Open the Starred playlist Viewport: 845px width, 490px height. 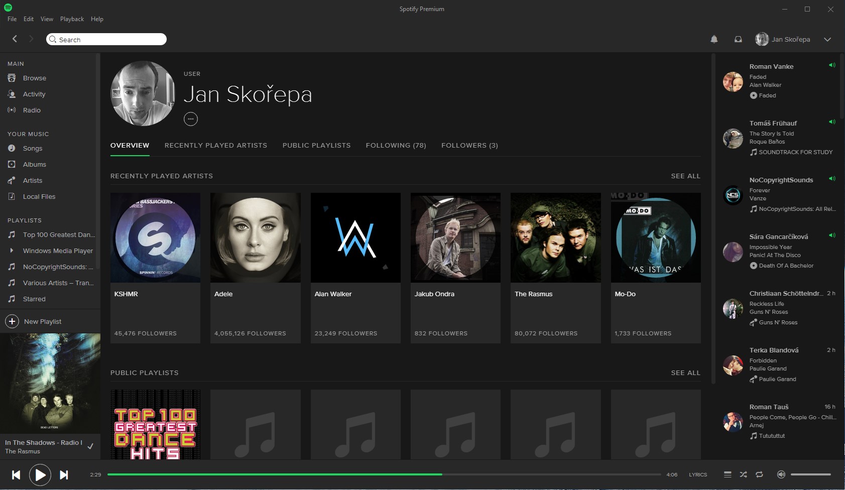pyautogui.click(x=34, y=299)
